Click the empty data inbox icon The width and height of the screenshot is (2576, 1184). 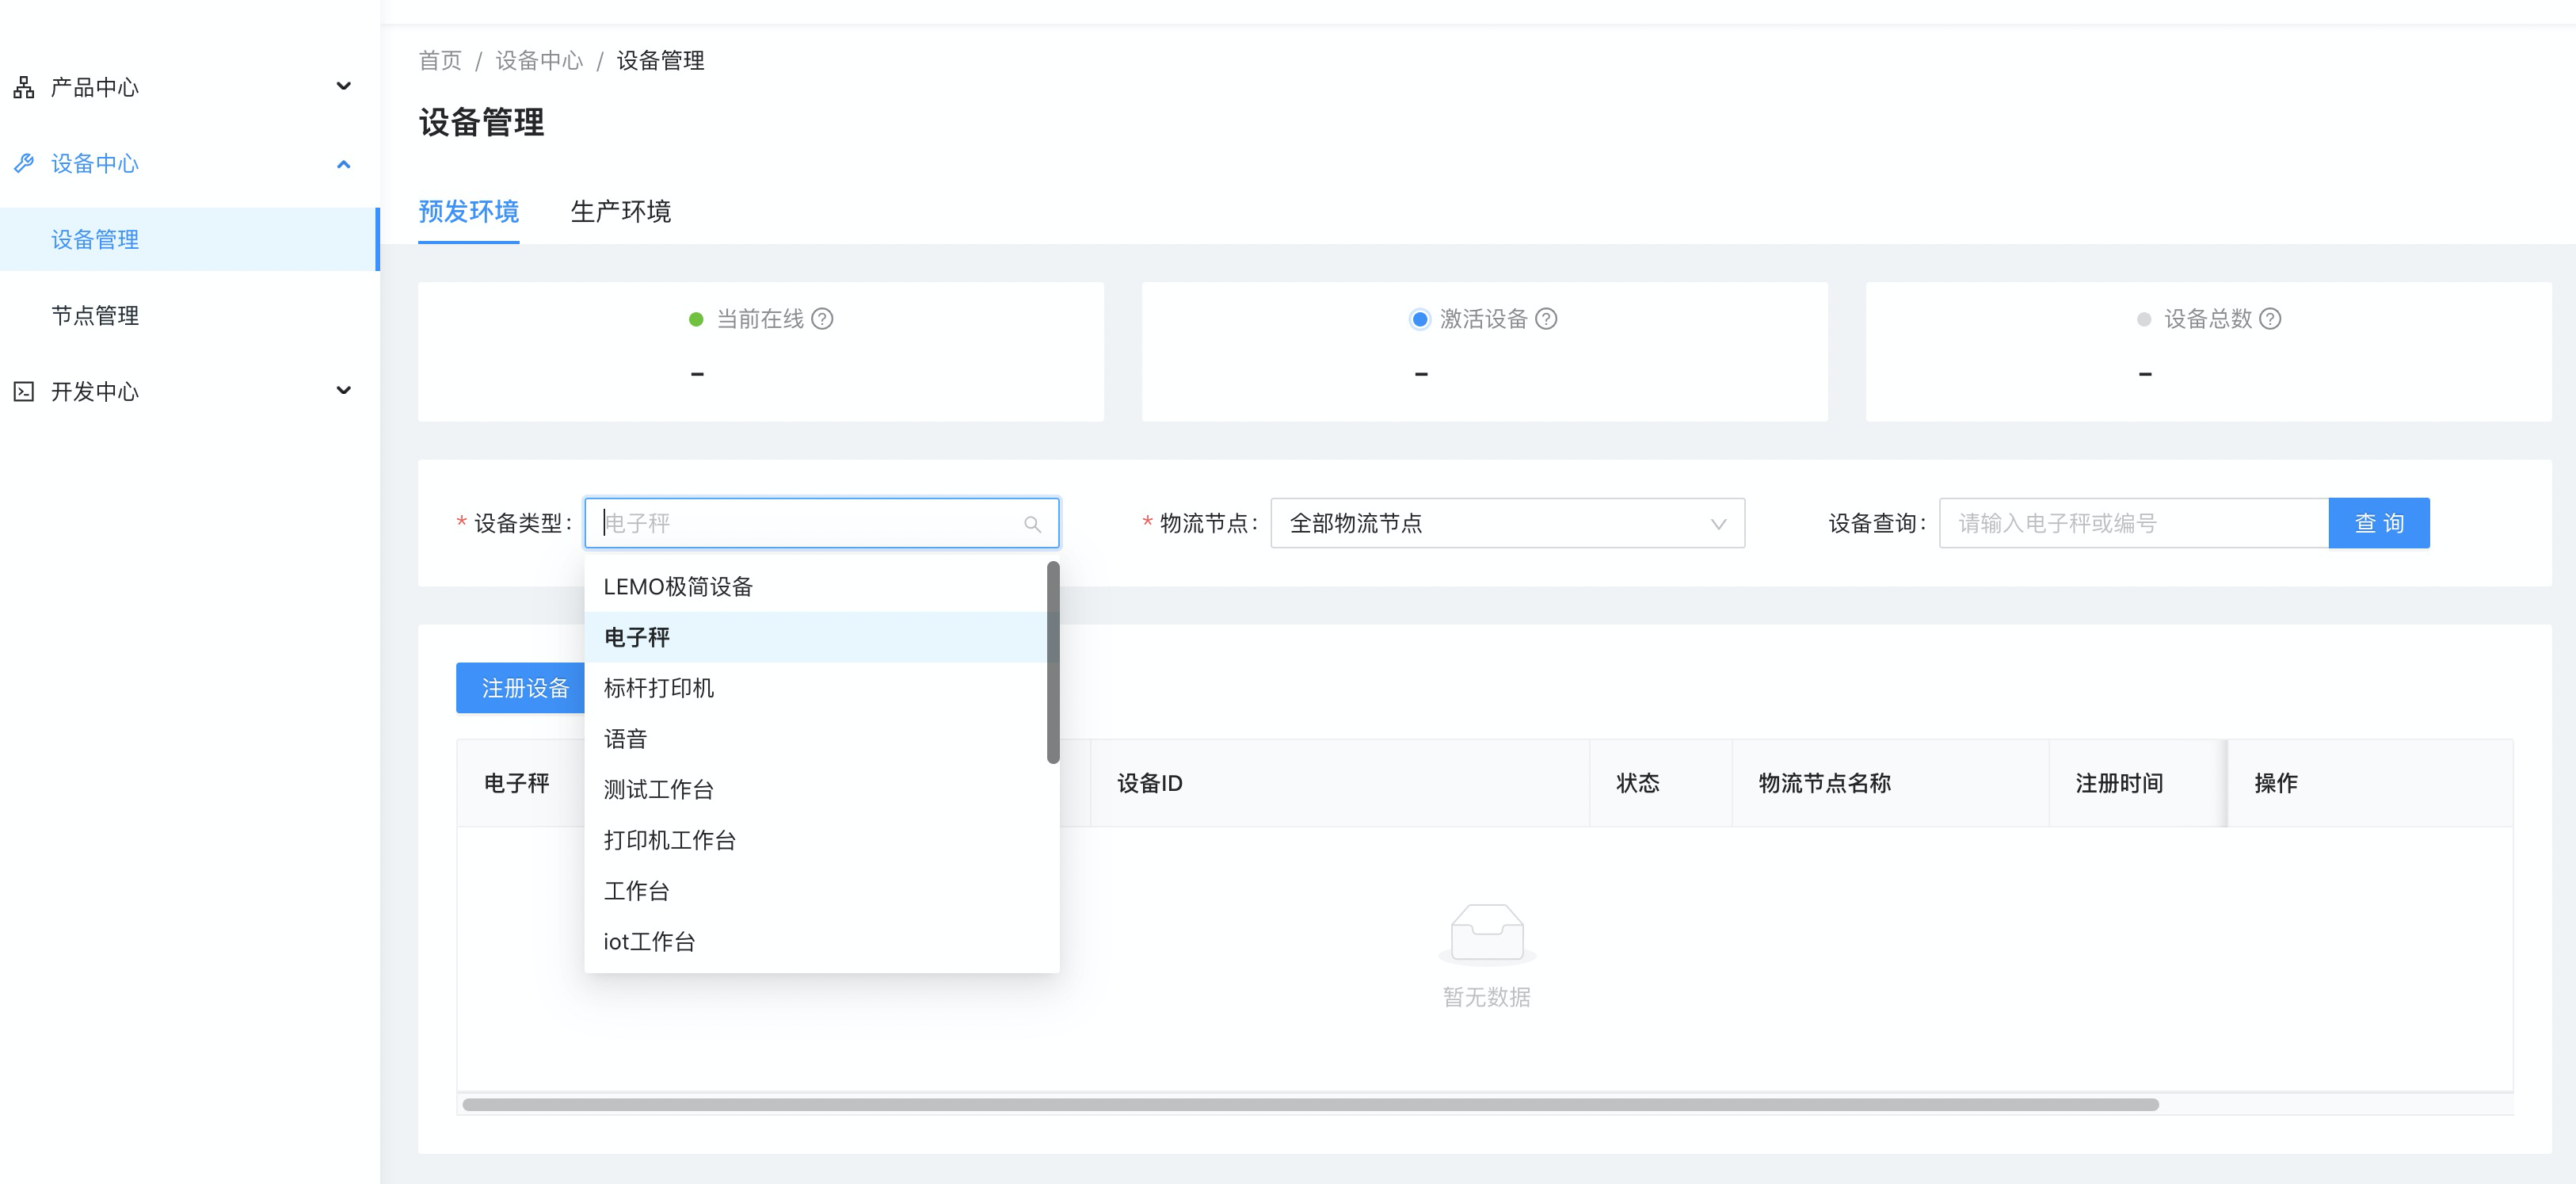(x=1486, y=933)
